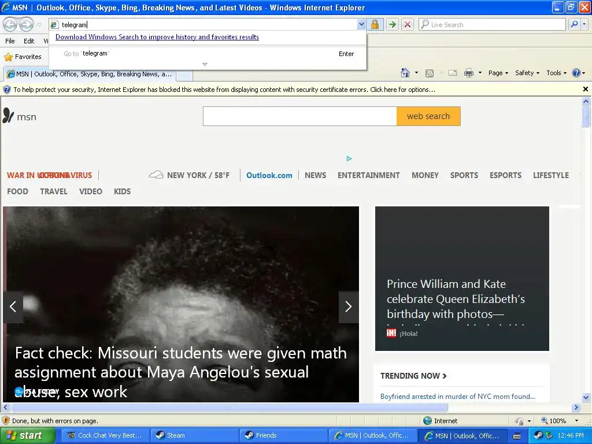Open the ESPORTS navigation link
The width and height of the screenshot is (592, 444).
click(505, 175)
